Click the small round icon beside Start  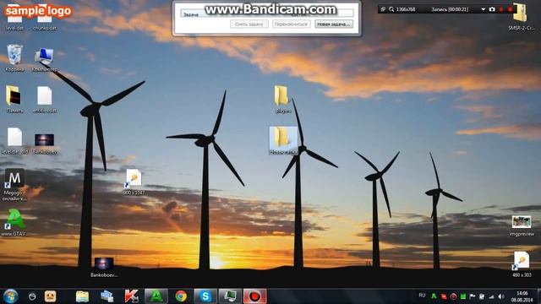tap(32, 296)
